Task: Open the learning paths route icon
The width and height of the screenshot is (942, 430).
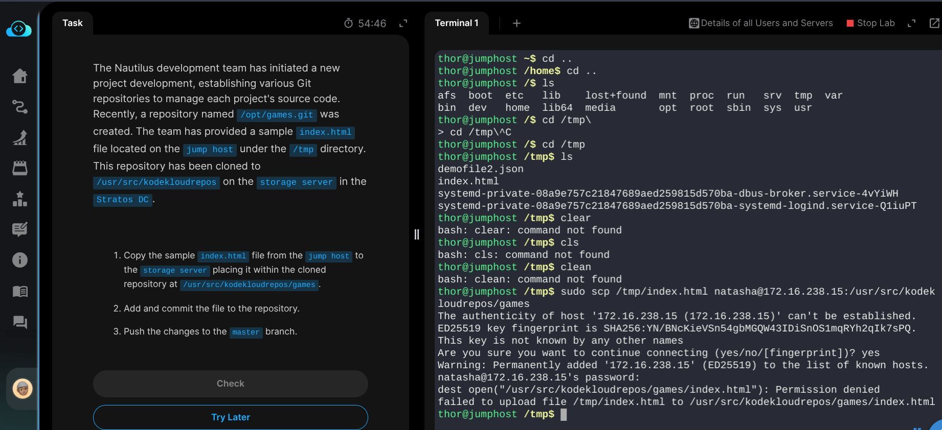Action: pos(20,107)
